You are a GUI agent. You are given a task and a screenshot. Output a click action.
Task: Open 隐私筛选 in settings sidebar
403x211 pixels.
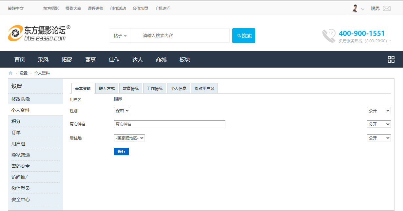point(35,155)
